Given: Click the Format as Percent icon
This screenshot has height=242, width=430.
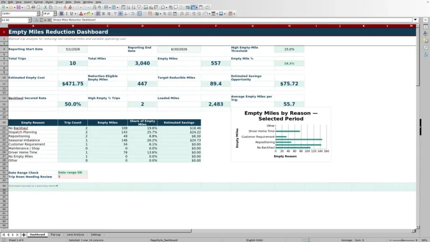Looking at the screenshot, I should pyautogui.click(x=165, y=13).
